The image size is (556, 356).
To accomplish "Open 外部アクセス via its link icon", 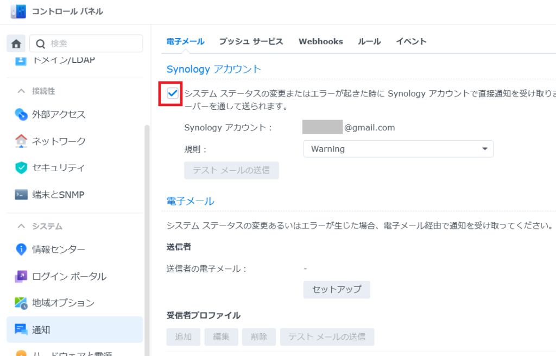I will [21, 115].
